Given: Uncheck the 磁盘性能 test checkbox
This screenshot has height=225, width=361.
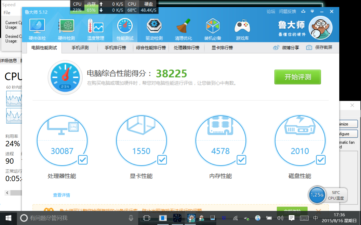Looking at the screenshot, I should coord(321,160).
